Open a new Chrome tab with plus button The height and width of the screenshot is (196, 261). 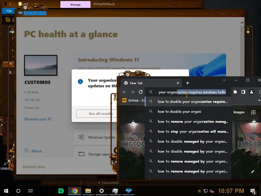[x=187, y=83]
